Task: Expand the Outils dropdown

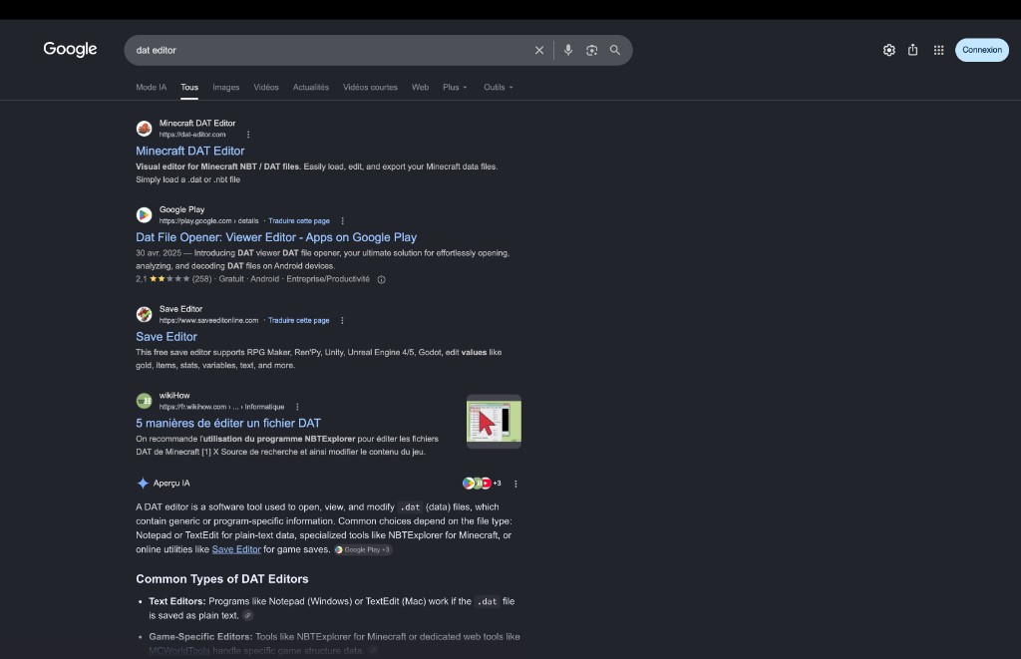Action: pyautogui.click(x=499, y=88)
